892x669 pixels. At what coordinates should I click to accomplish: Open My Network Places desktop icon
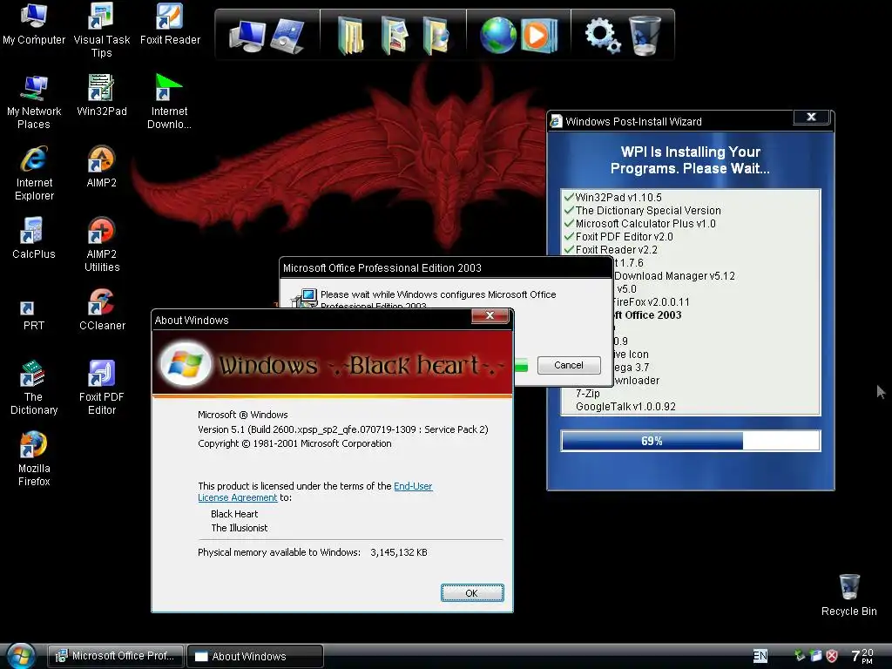tap(34, 103)
